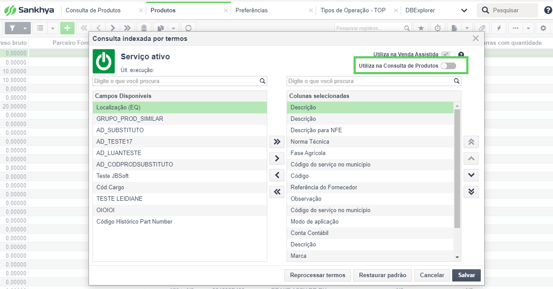Move all fields right with double arrow

(x=277, y=142)
